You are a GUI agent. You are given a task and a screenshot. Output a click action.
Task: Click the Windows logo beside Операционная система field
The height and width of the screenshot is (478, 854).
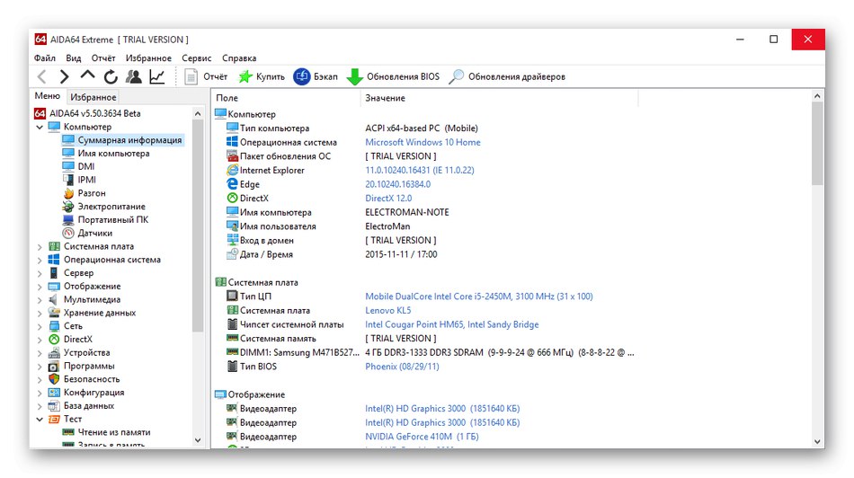coord(232,142)
